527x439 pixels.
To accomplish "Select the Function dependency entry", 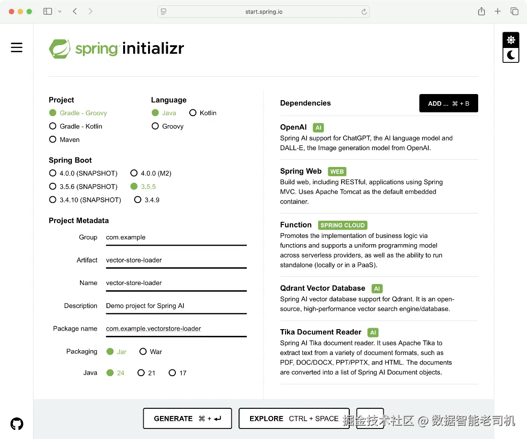I will click(x=379, y=245).
